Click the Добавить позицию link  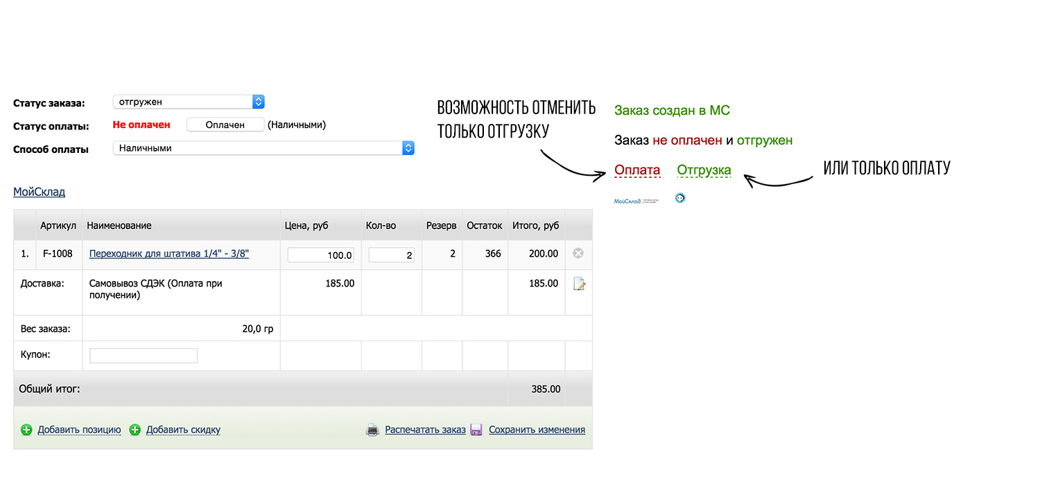(x=79, y=430)
